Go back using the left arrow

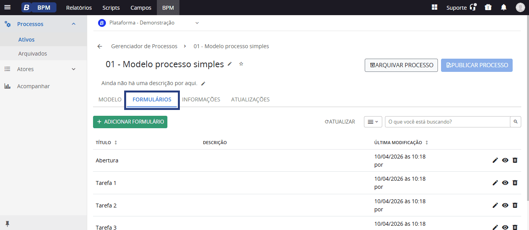[100, 46]
